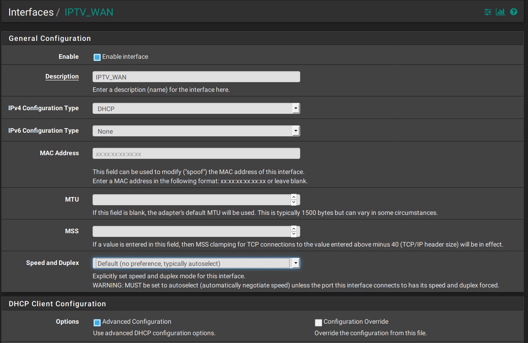Open the Speed and Duplex dropdown

point(196,263)
